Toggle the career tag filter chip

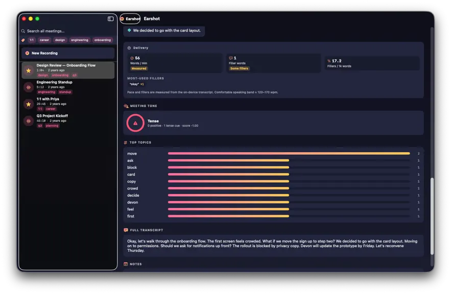point(44,40)
